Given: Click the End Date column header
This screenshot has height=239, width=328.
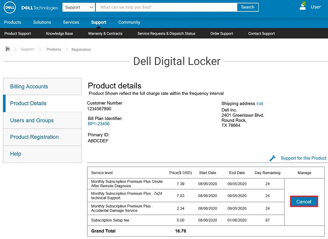Looking at the screenshot, I should point(237,173).
